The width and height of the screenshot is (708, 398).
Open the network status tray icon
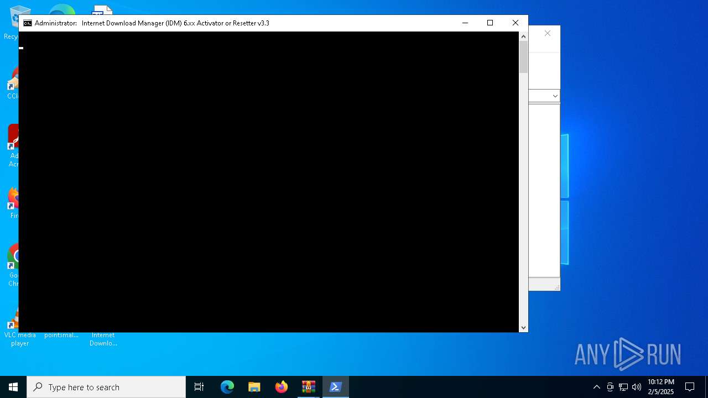pos(623,387)
